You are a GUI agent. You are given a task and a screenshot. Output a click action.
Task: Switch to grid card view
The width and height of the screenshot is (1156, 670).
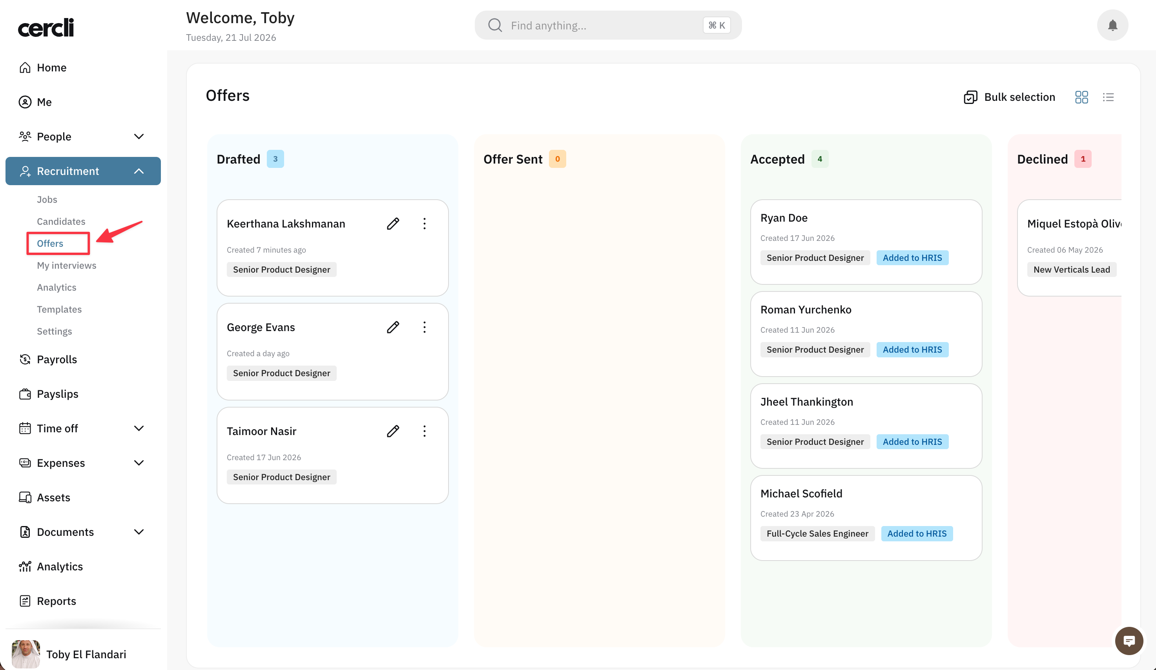click(1081, 97)
